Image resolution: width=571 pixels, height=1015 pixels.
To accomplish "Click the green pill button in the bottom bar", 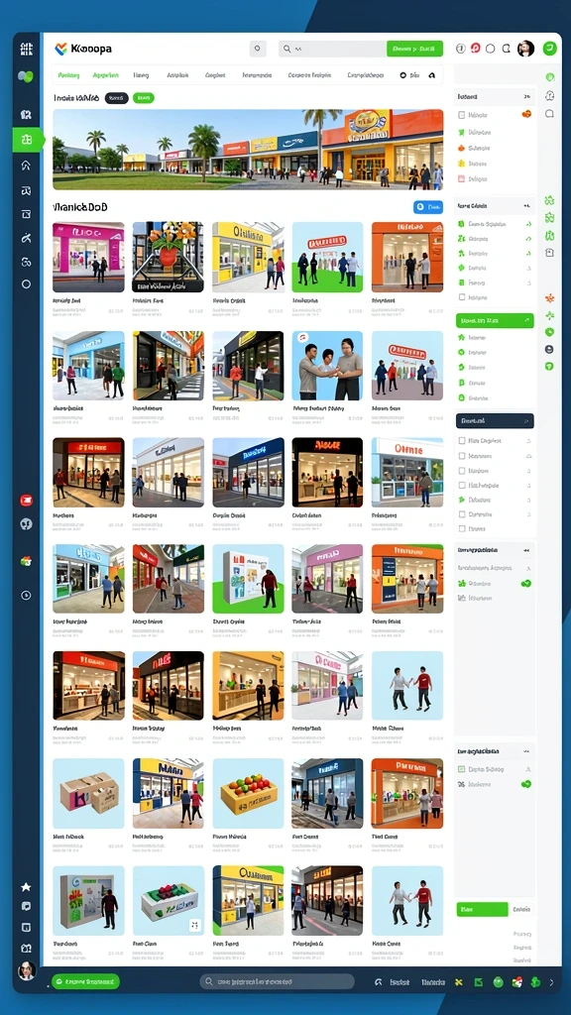I will [x=85, y=982].
